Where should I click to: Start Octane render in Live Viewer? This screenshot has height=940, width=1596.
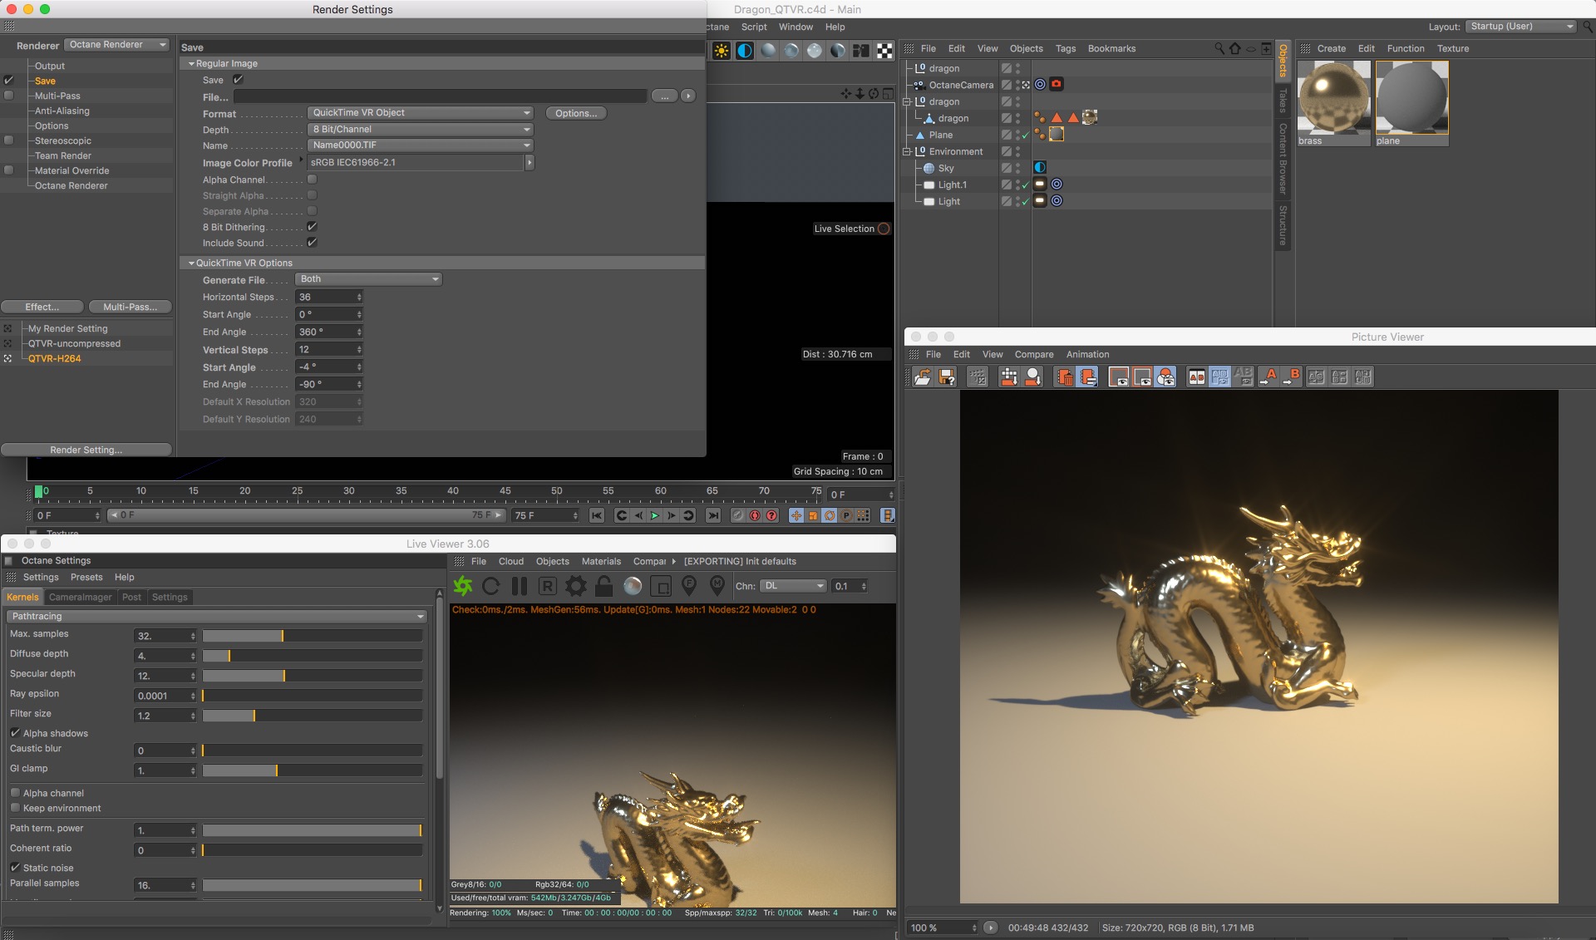point(463,587)
